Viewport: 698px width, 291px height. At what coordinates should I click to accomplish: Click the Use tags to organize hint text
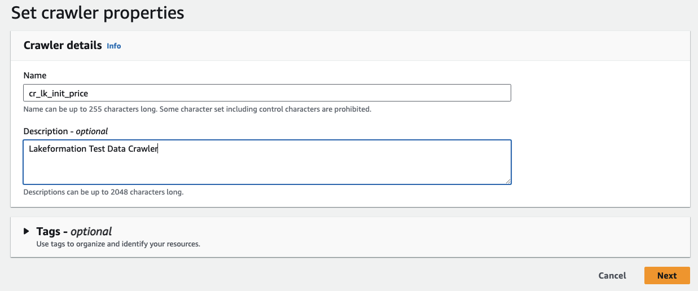point(118,244)
